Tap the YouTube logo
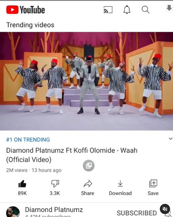 tap(25, 10)
